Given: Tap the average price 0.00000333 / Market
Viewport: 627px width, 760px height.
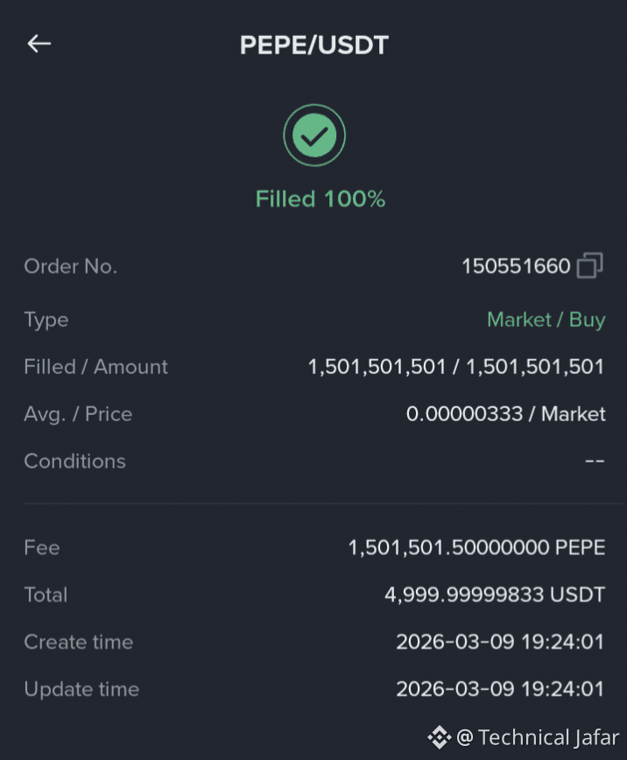Looking at the screenshot, I should coord(506,414).
